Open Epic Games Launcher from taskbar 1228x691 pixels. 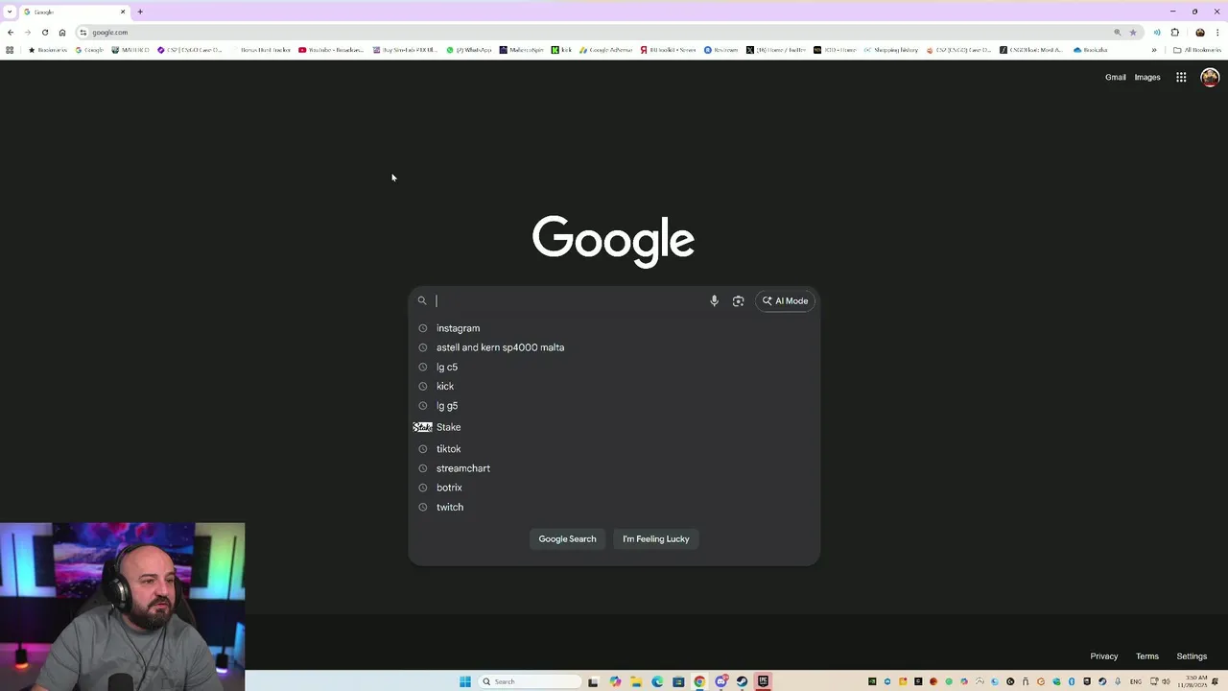pyautogui.click(x=763, y=681)
